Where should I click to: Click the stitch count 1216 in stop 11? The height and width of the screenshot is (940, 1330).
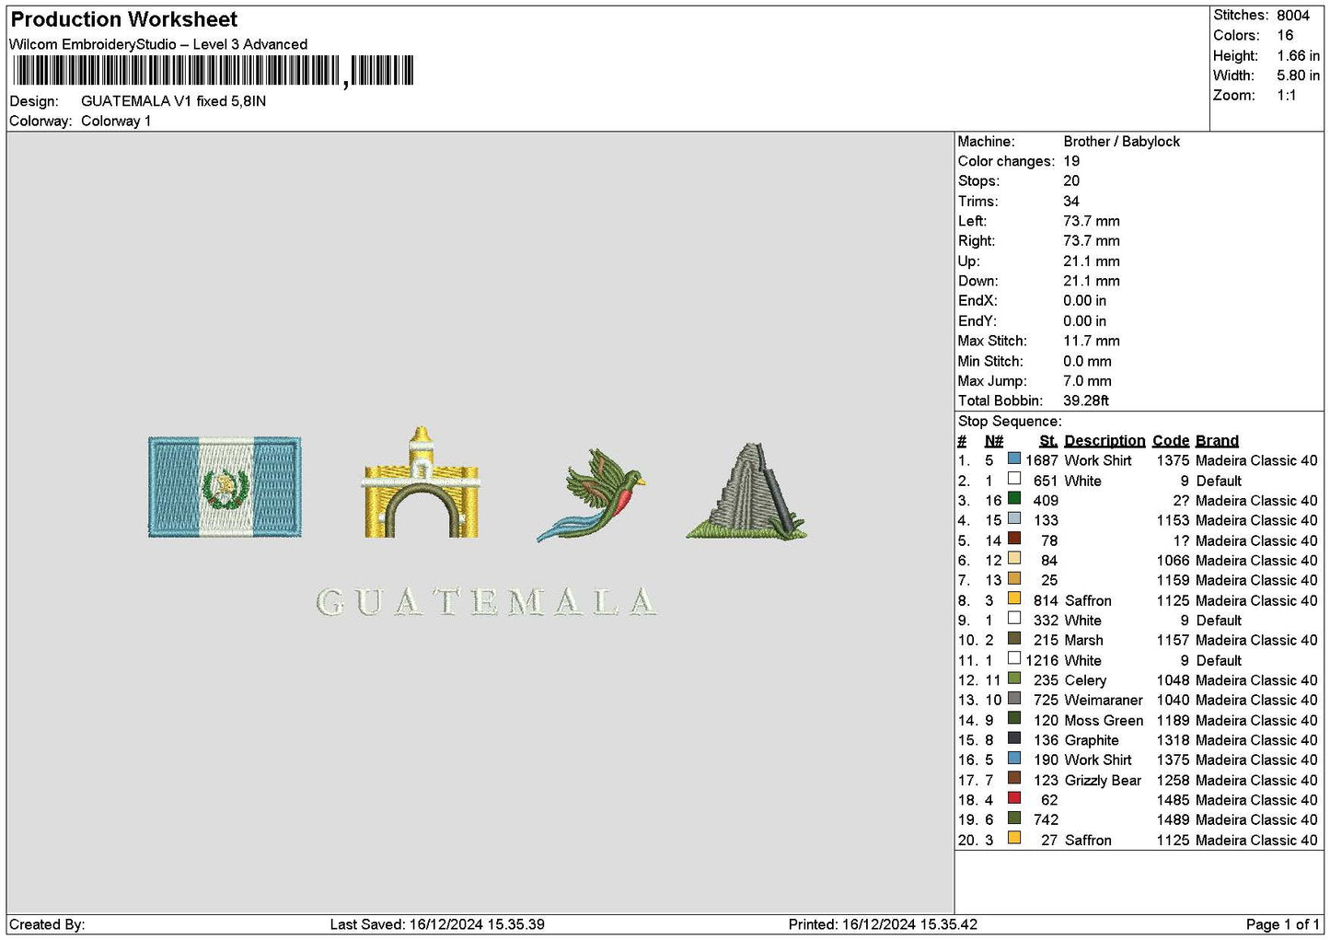[1042, 660]
